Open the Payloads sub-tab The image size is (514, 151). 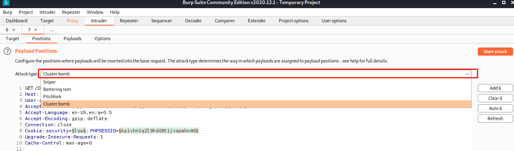point(73,39)
